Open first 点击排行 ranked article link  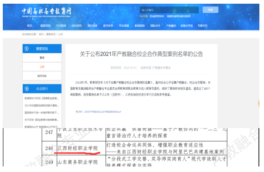(41, 98)
